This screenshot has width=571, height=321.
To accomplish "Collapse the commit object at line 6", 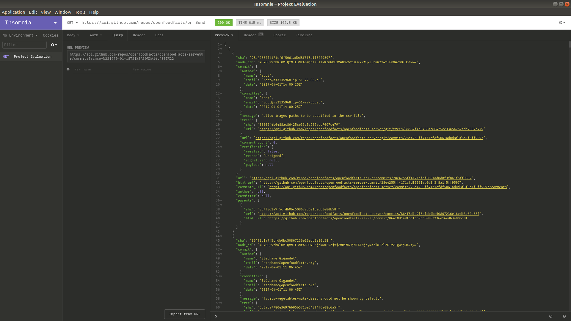I will point(221,67).
